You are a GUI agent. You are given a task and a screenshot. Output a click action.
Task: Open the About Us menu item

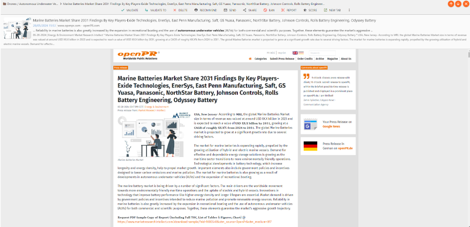click(x=346, y=59)
